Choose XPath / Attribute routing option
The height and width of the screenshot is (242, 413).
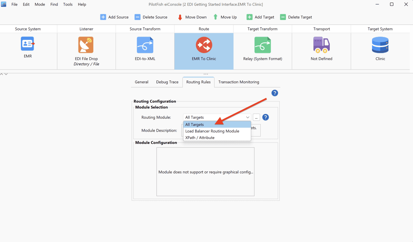coord(217,137)
